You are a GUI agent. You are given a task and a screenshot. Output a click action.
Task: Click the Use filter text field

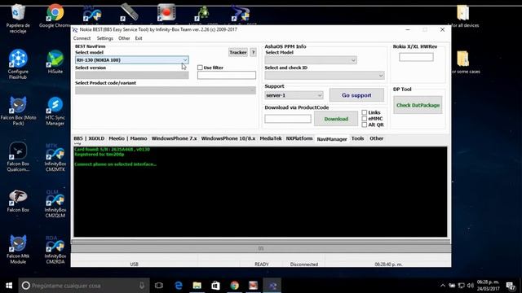pos(227,75)
